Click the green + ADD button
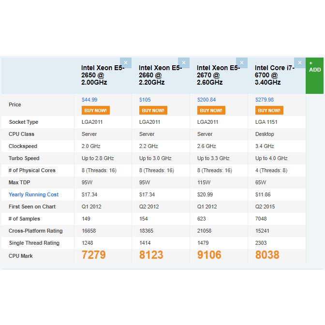The image size is (325, 325). point(314,75)
